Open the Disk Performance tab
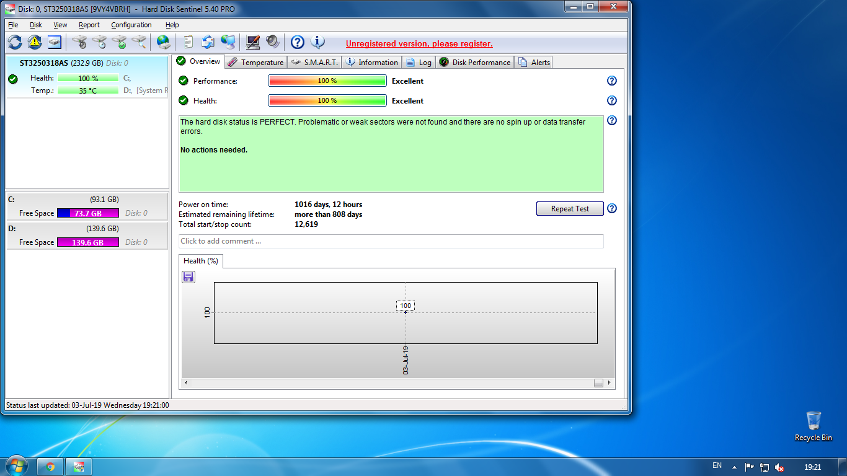Viewport: 847px width, 476px height. click(475, 62)
